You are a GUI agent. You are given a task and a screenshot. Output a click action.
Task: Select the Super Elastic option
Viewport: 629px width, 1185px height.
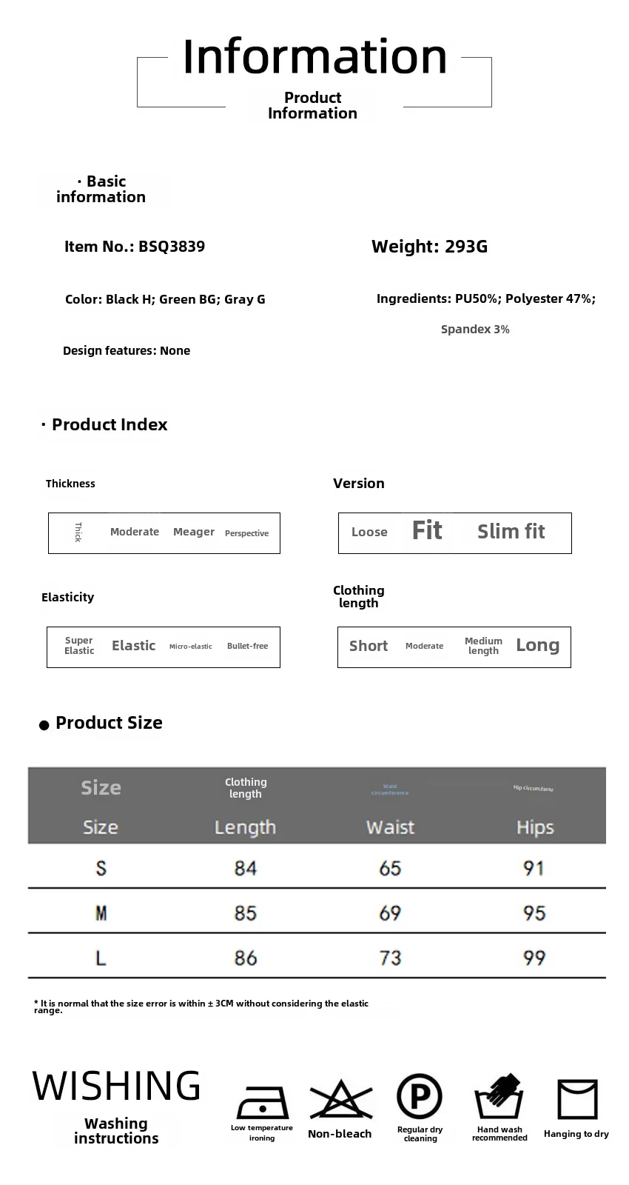[x=79, y=646]
